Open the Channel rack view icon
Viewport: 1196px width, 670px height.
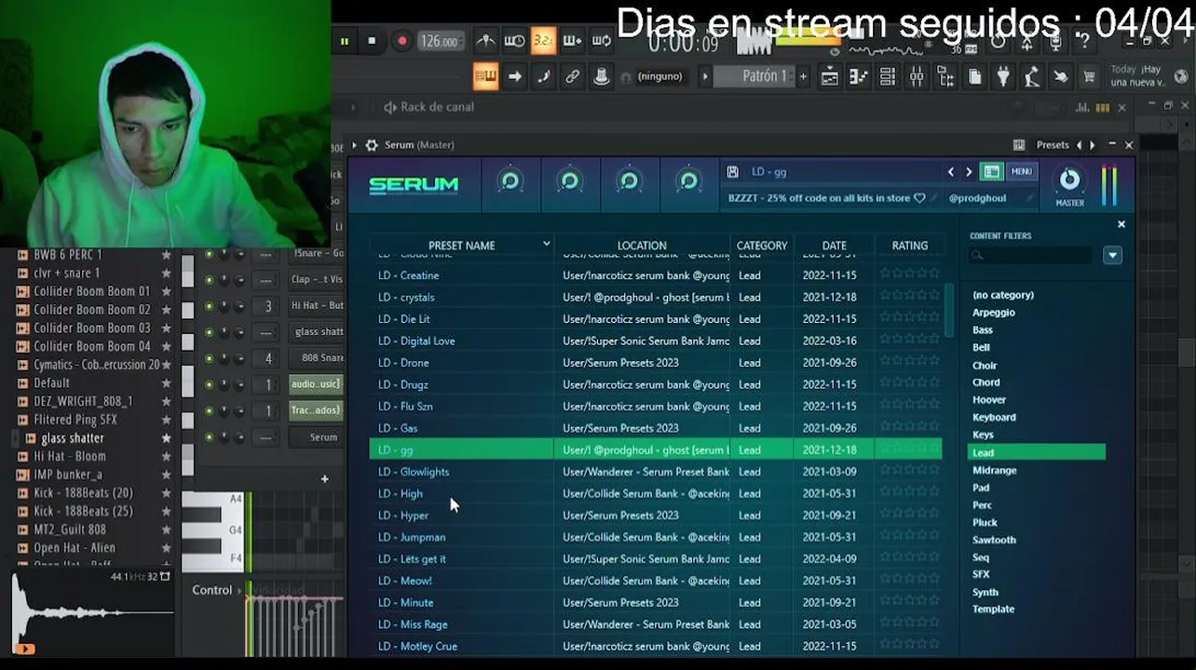pyautogui.click(x=888, y=77)
